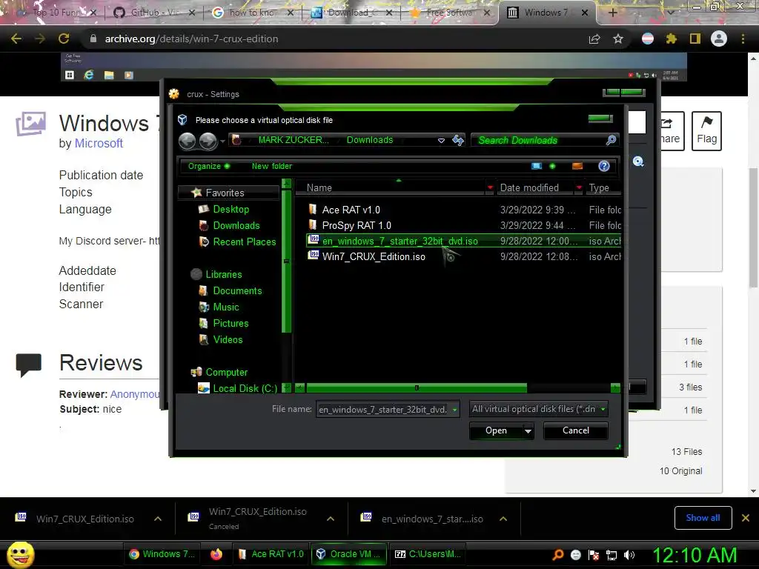Click the Start smiley orb on taskbar
759x569 pixels.
pyautogui.click(x=21, y=554)
